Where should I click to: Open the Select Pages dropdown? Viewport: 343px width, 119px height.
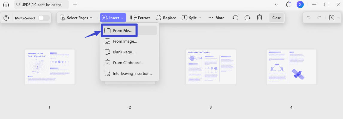[76, 18]
